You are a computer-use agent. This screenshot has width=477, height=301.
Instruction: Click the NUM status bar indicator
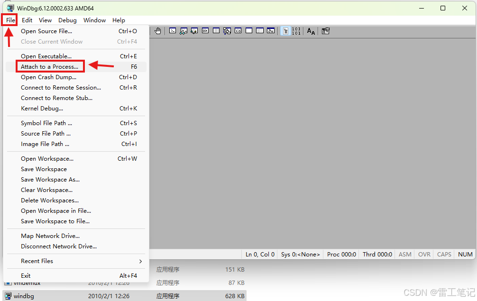(465, 255)
